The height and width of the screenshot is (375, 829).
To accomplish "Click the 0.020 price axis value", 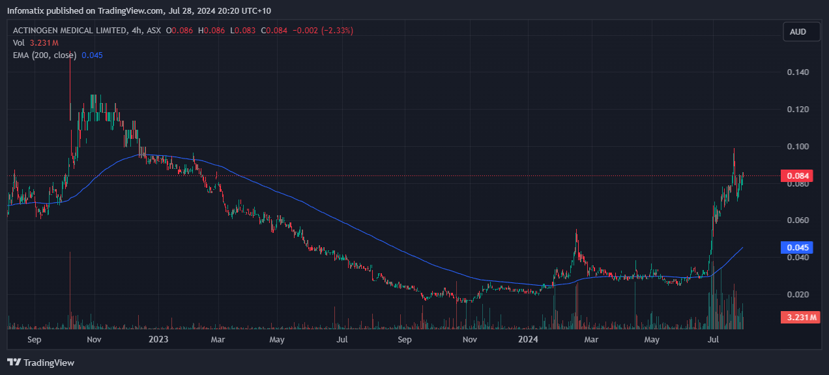I will pyautogui.click(x=798, y=295).
